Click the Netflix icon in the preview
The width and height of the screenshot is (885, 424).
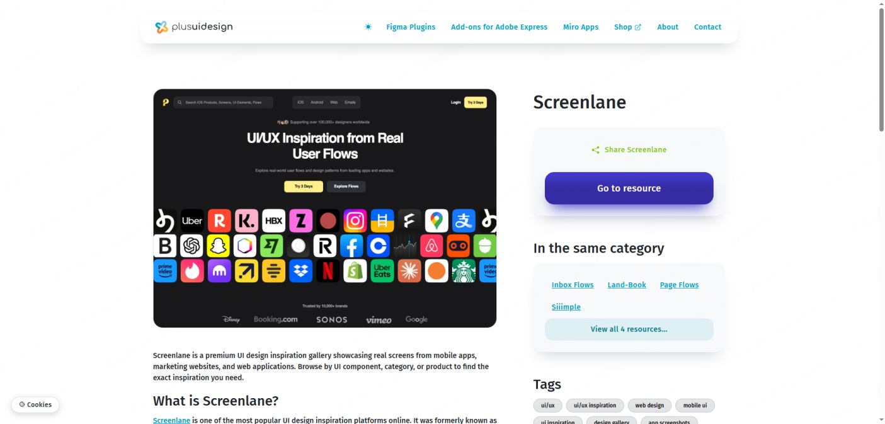pyautogui.click(x=328, y=271)
